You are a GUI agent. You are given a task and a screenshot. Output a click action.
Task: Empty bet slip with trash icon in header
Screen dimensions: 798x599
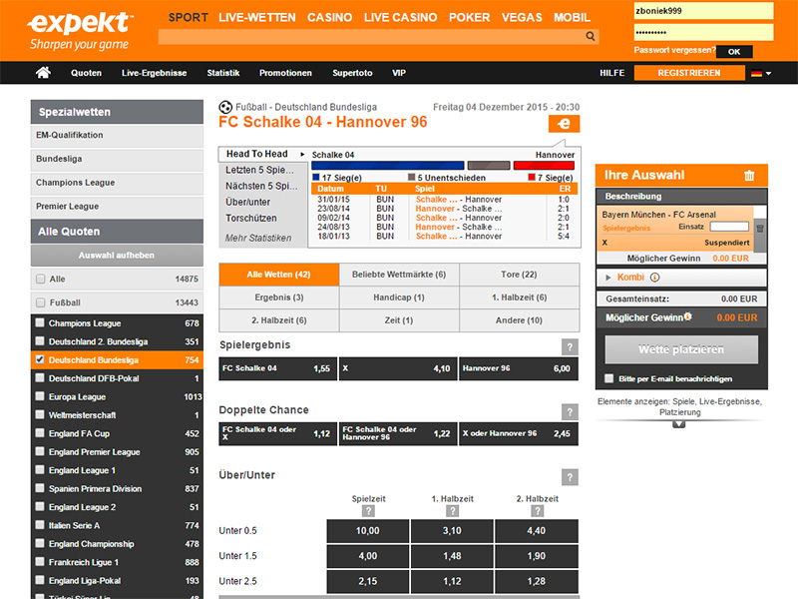click(x=749, y=176)
